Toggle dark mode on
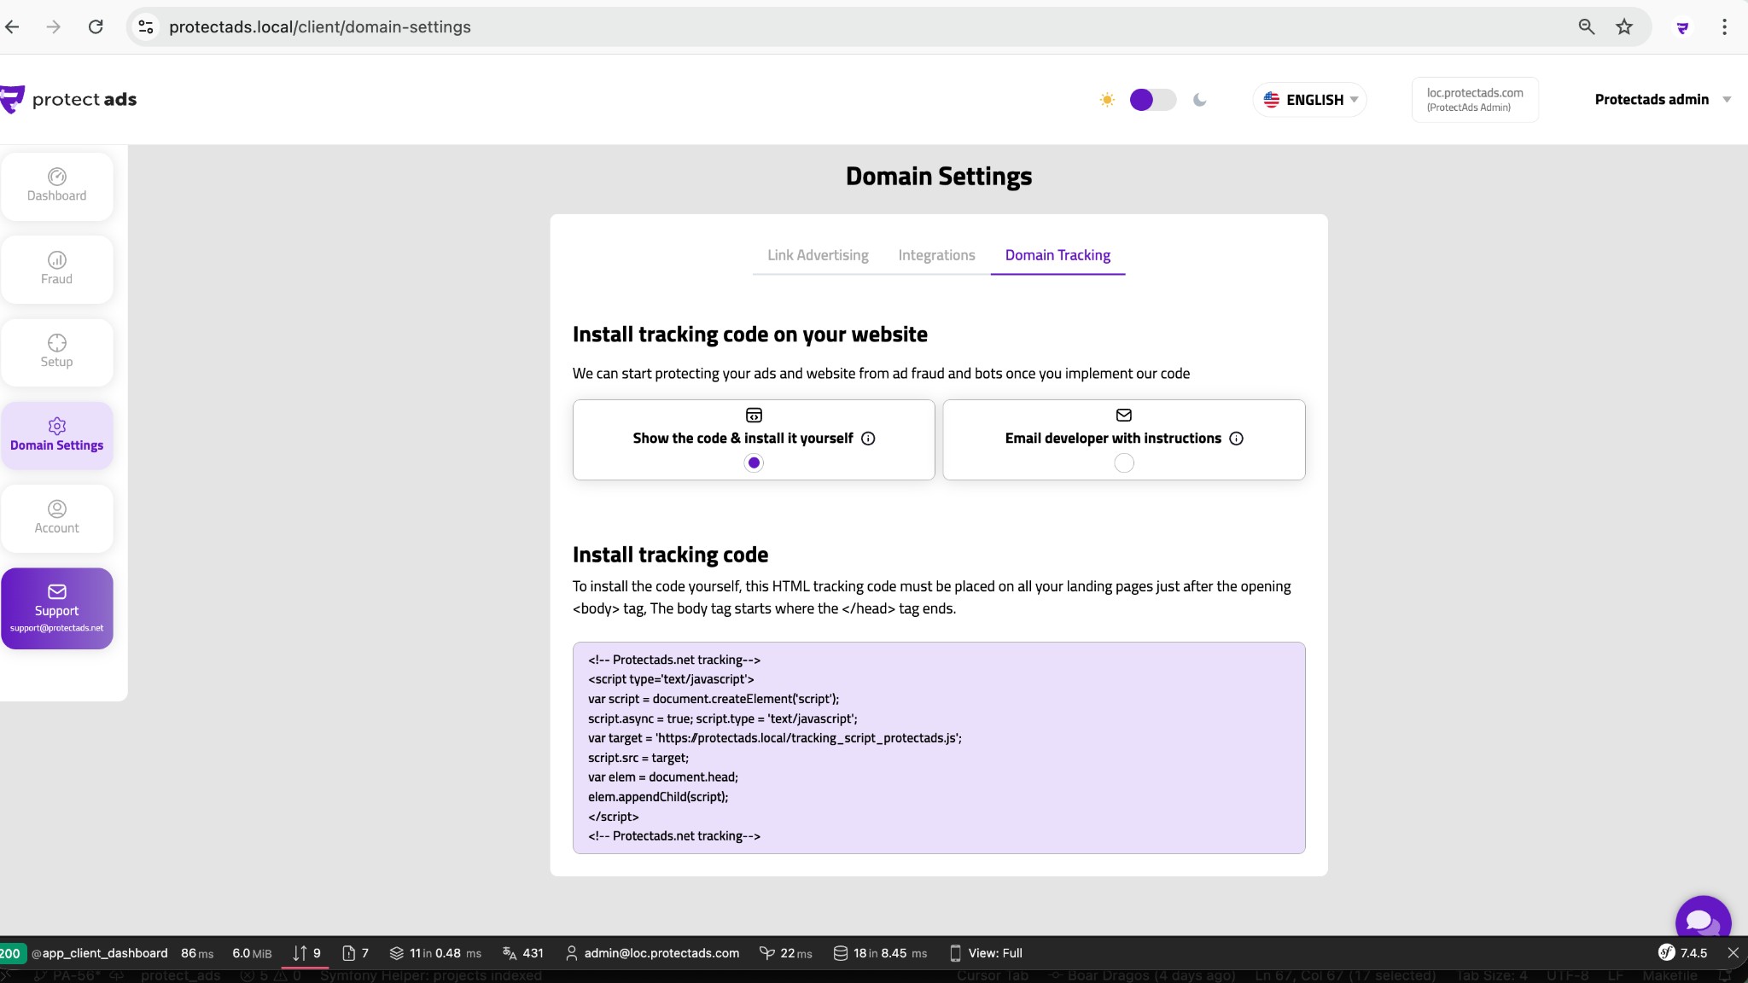The width and height of the screenshot is (1748, 983). coord(1152,100)
